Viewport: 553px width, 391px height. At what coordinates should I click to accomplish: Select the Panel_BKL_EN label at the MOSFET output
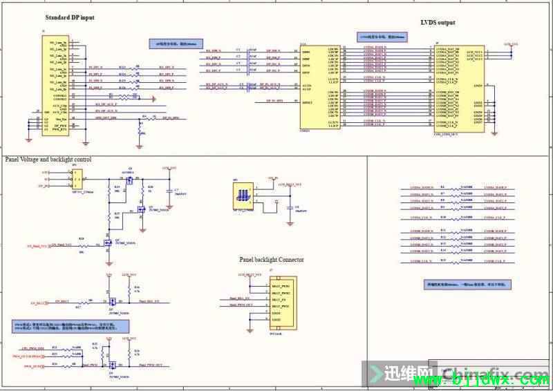149,301
